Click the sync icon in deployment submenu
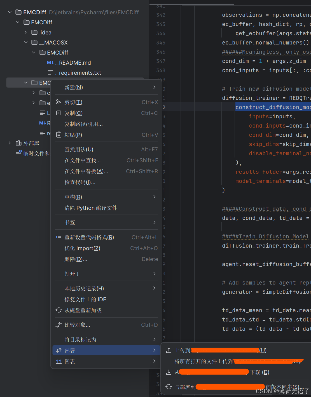This screenshot has height=397, width=311. tap(169, 387)
